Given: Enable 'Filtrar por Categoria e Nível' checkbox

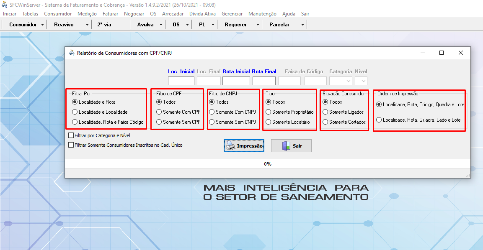Looking at the screenshot, I should (x=71, y=135).
